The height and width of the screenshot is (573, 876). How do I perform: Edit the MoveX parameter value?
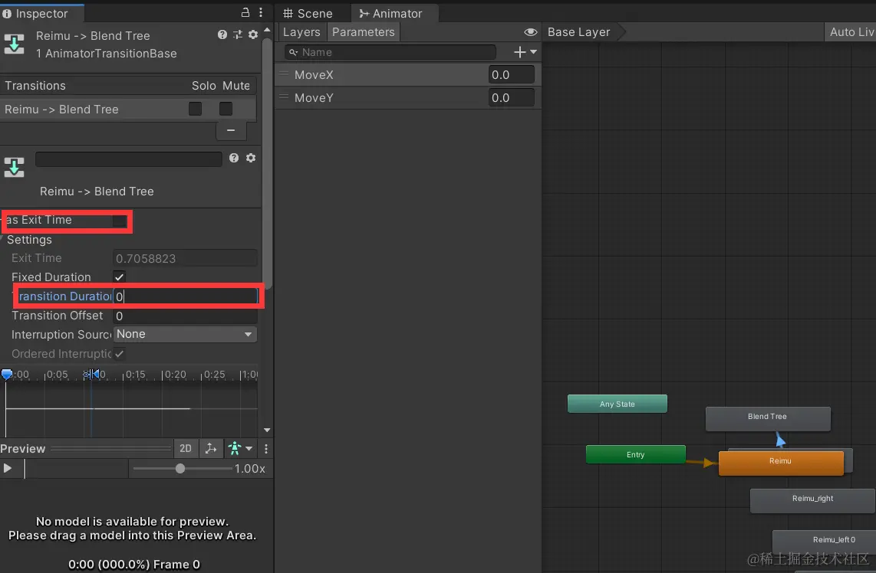[x=511, y=75]
